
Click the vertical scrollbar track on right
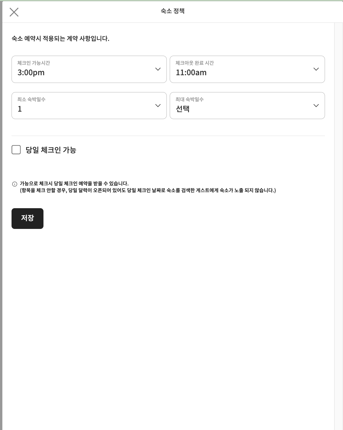point(338,225)
